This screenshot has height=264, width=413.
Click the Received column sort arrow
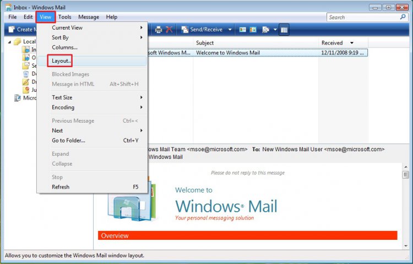[x=352, y=43]
